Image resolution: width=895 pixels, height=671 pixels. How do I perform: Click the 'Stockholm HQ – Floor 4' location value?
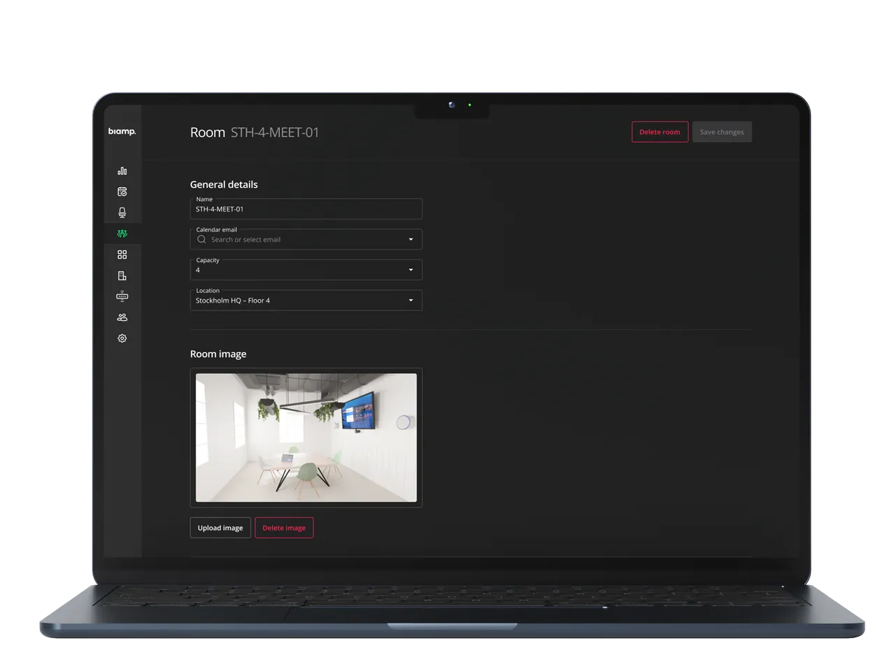(x=233, y=301)
